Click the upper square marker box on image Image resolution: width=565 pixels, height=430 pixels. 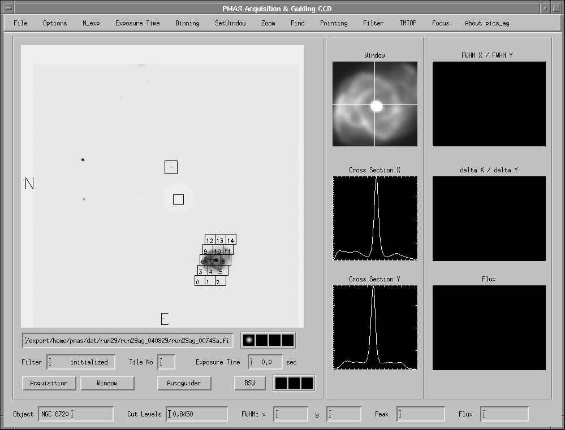pyautogui.click(x=171, y=167)
